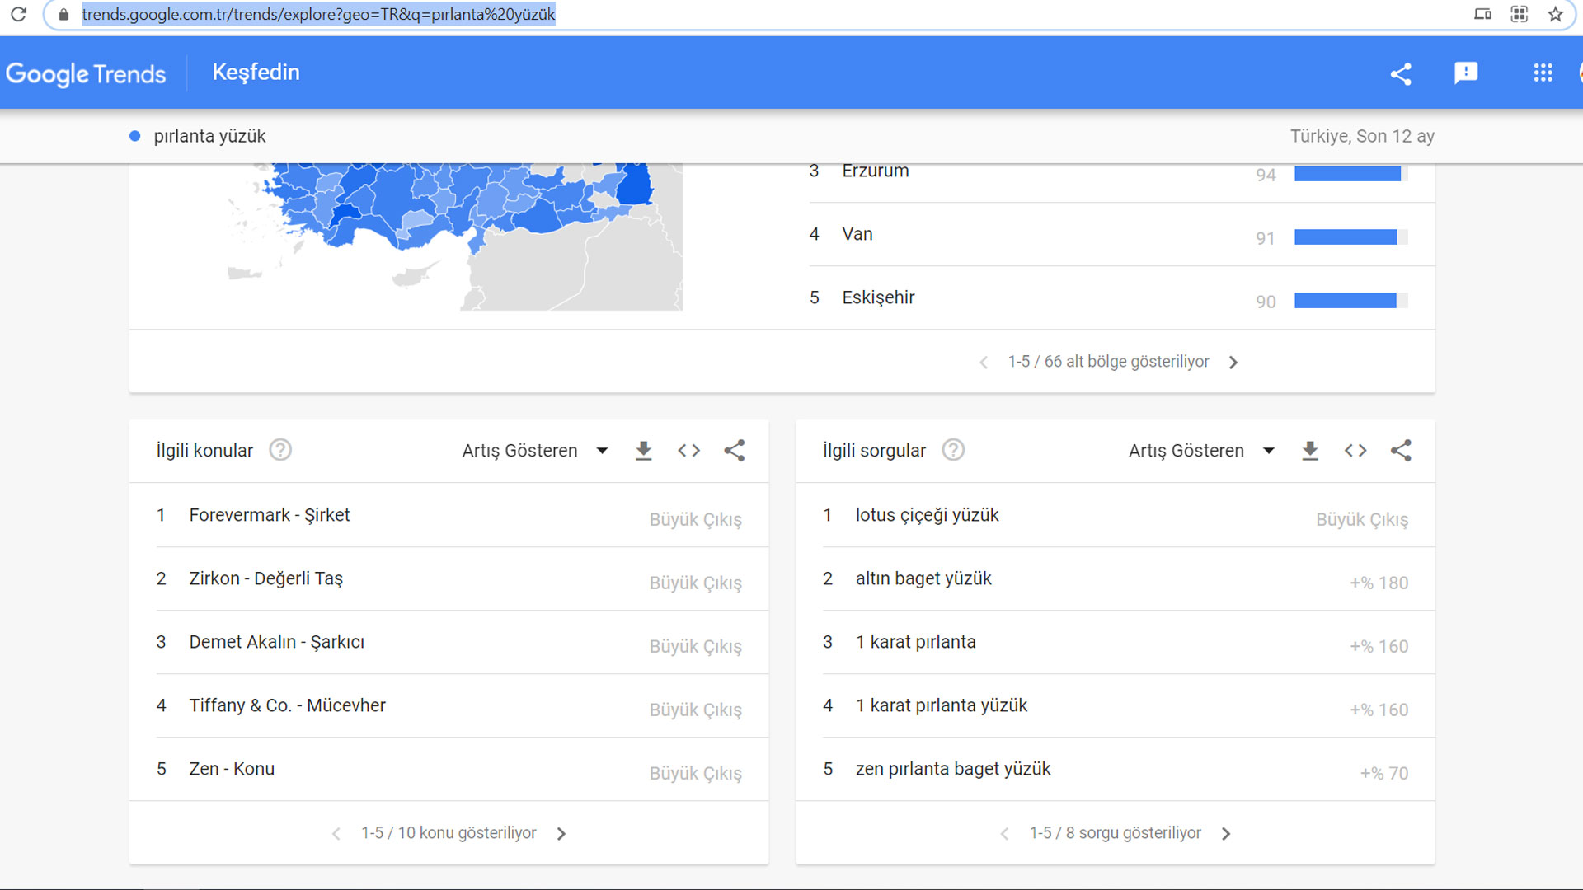Image resolution: width=1583 pixels, height=890 pixels.
Task: Select Erzurum region row
Action: click(x=1122, y=172)
